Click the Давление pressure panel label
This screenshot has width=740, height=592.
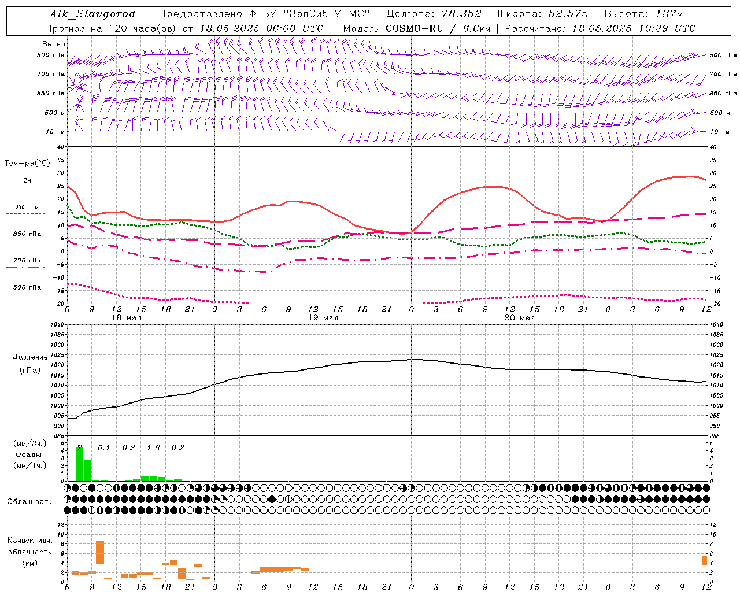click(x=30, y=357)
